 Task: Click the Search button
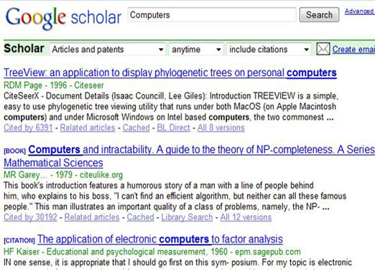click(x=319, y=15)
